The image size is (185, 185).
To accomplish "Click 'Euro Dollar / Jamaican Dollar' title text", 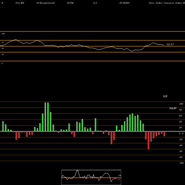I will pos(165,3).
